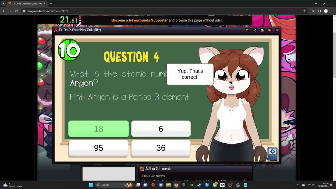Image resolution: width=336 pixels, height=189 pixels.
Task: Open a new browser tab
Action: tap(51, 4)
